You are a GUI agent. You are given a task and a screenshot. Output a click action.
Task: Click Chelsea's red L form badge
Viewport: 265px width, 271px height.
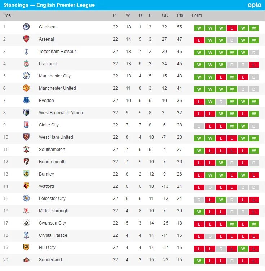click(x=232, y=28)
